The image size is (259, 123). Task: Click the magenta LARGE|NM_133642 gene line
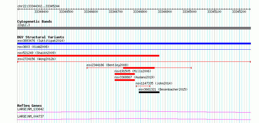tap(134, 112)
